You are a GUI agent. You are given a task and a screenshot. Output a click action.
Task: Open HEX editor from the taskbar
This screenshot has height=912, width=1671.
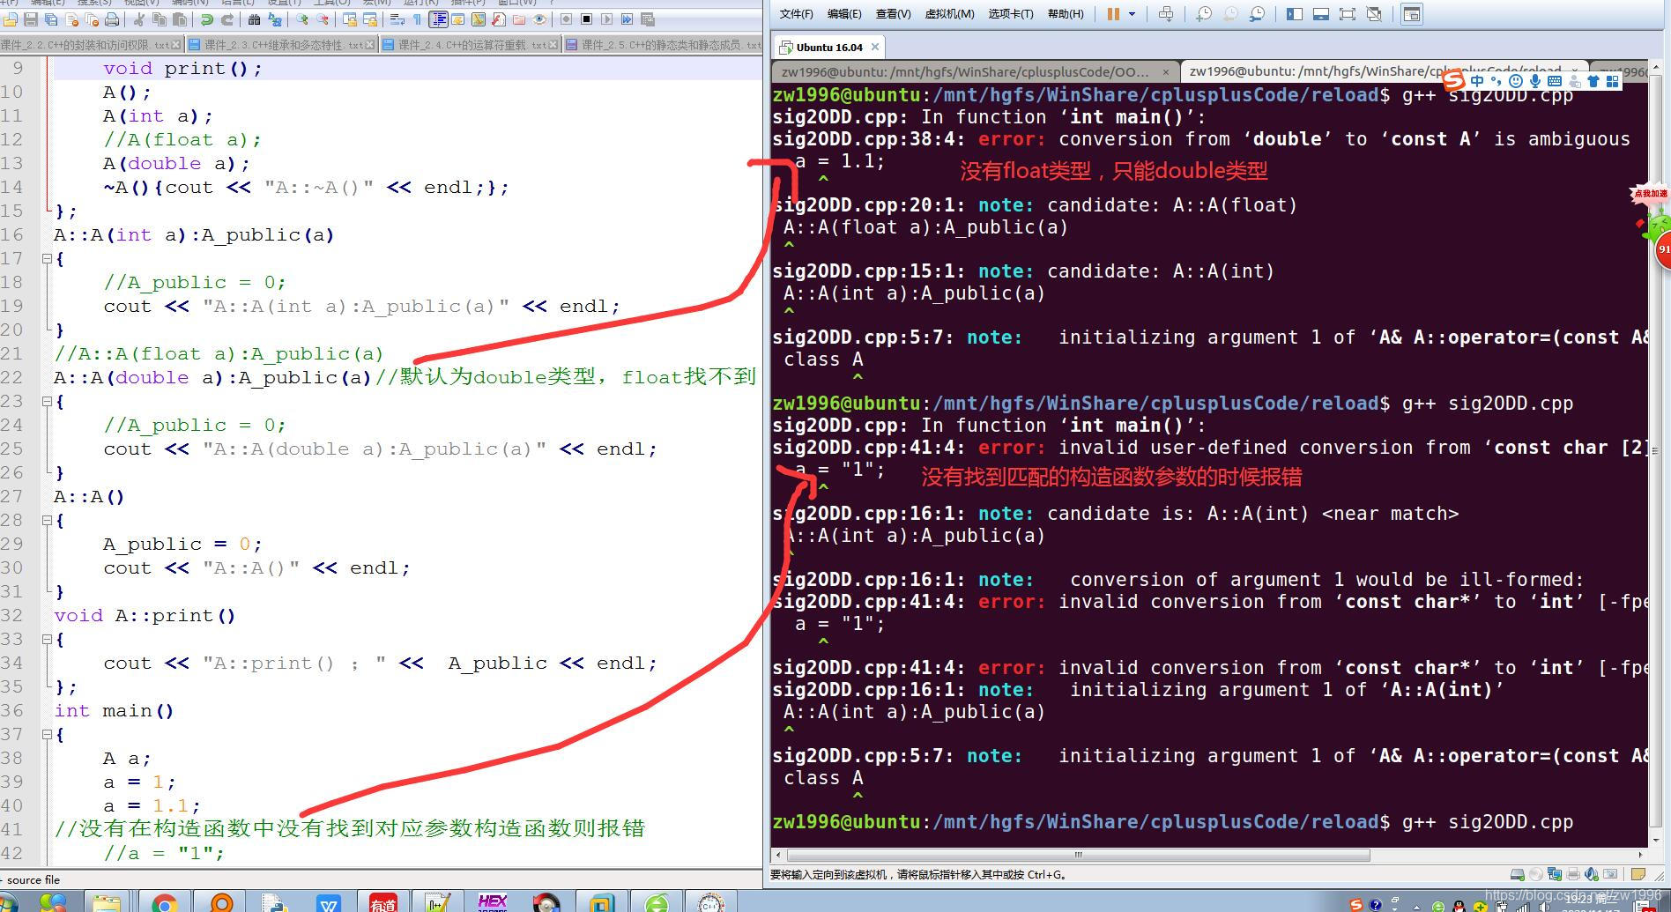click(492, 902)
